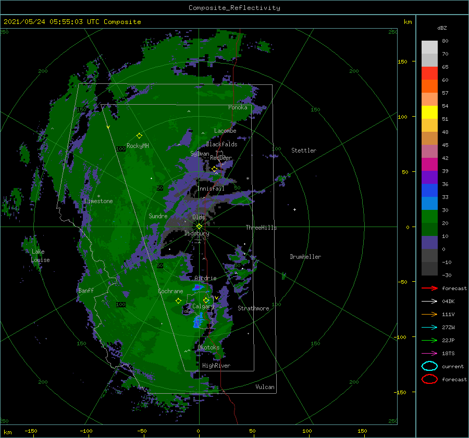Click the blue reflectivity cell below Airdrie
The image size is (469, 438).
click(x=199, y=287)
